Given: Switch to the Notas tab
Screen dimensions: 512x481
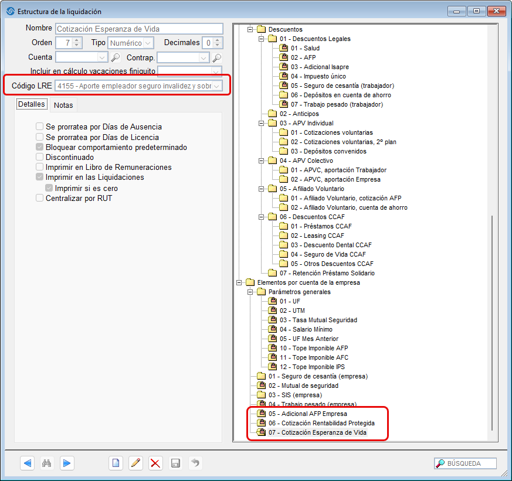Looking at the screenshot, I should [63, 105].
